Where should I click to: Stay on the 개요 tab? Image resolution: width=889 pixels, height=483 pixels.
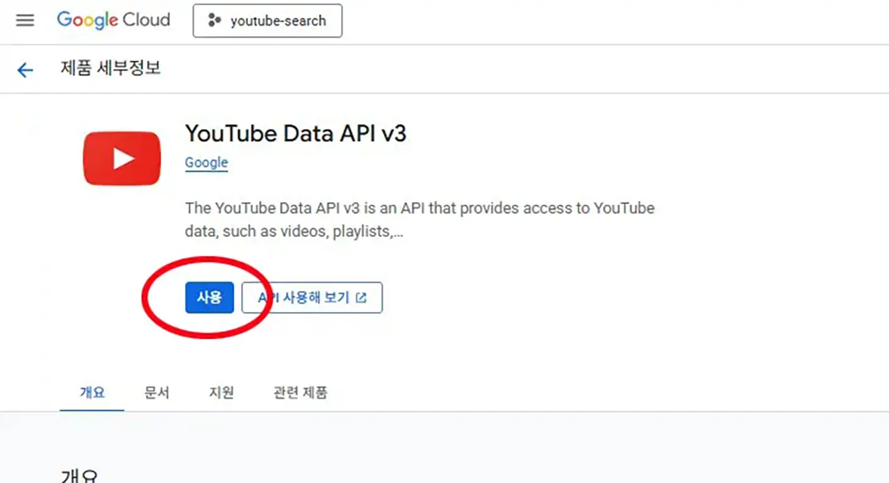pos(91,393)
